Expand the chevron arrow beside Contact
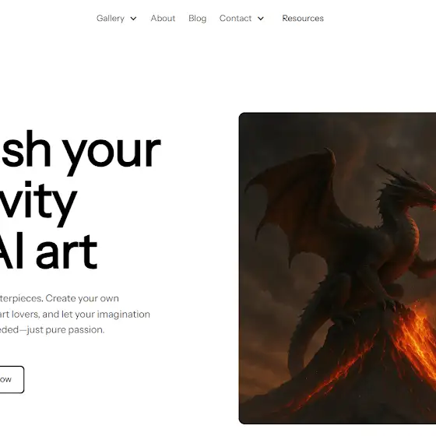This screenshot has width=436, height=436. pos(261,19)
